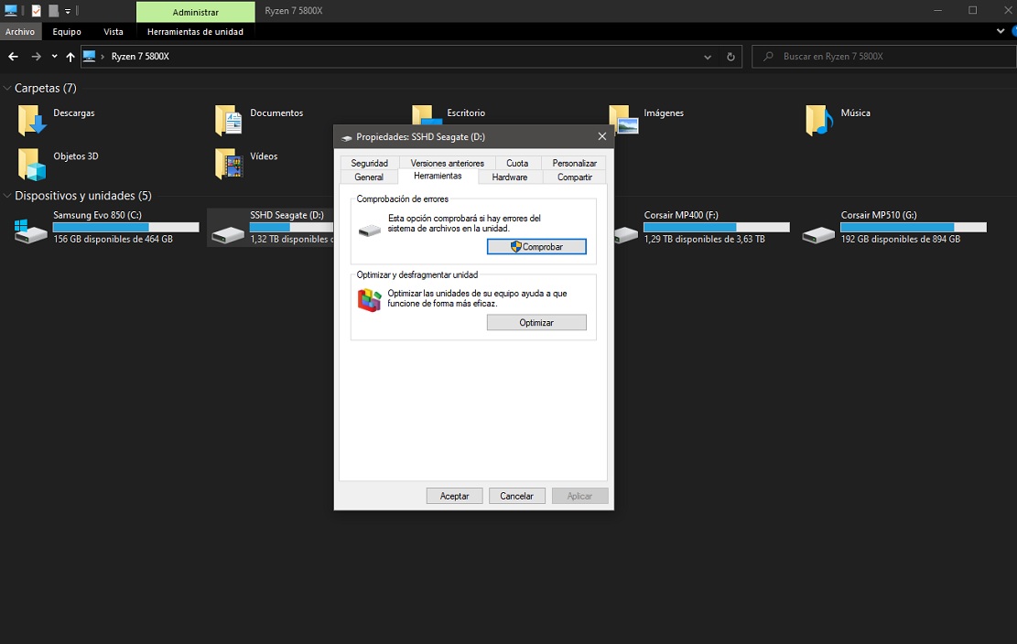Click the refresh icon in address bar
The width and height of the screenshot is (1017, 644).
730,57
